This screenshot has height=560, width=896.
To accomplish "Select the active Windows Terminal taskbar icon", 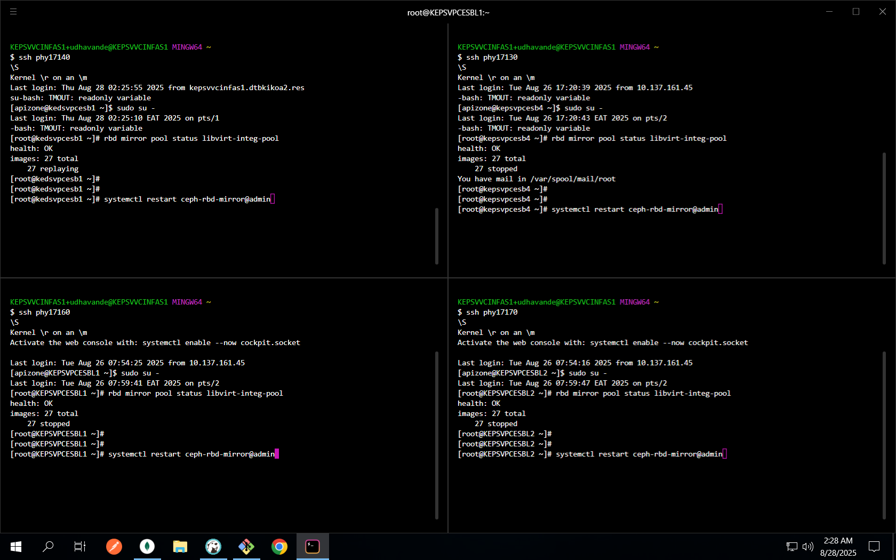I will point(312,546).
